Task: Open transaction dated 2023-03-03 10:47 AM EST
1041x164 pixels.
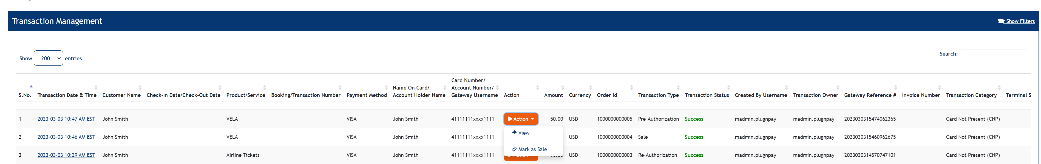Action: [66, 119]
